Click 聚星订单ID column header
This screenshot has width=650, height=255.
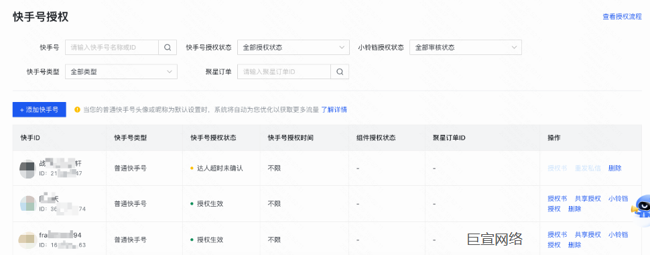click(450, 138)
